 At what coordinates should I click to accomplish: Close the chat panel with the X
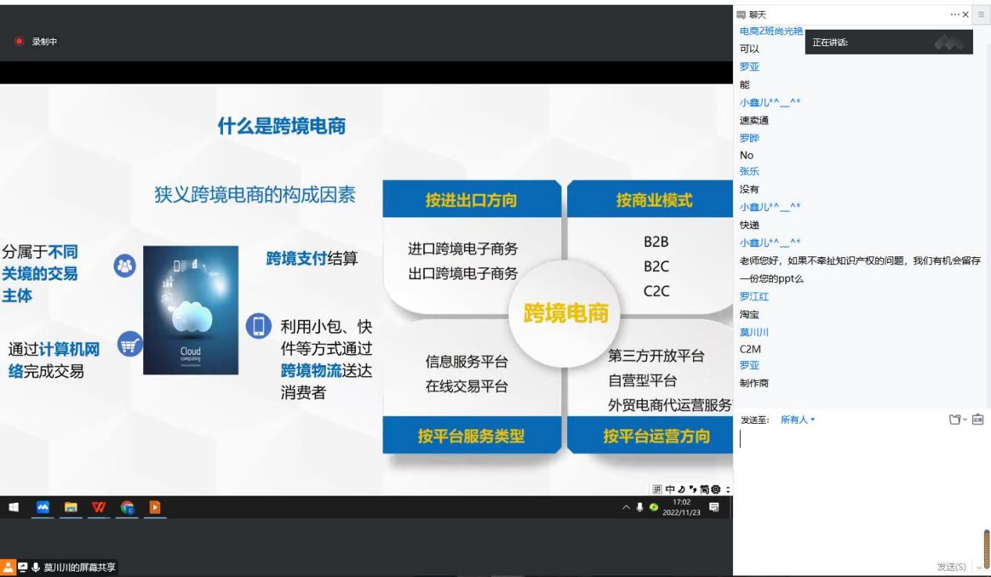tap(965, 15)
